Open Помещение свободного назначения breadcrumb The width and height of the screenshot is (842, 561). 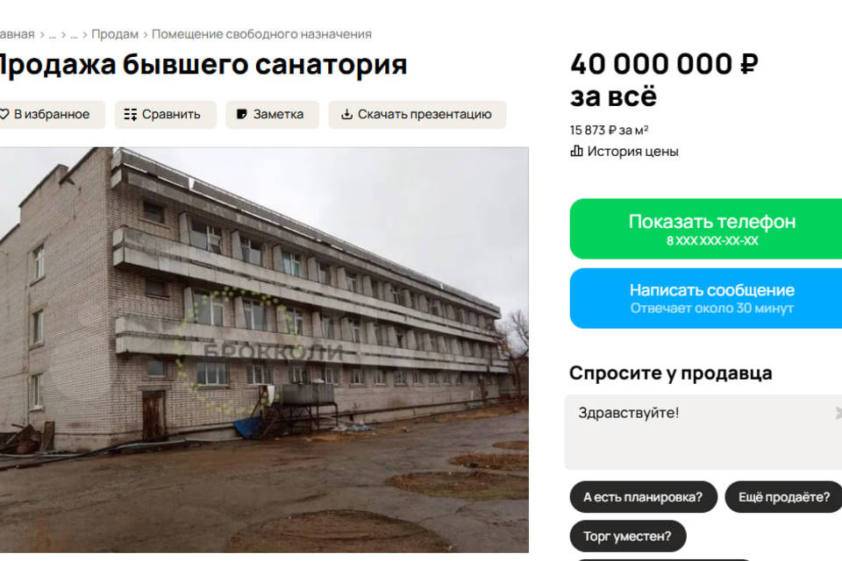[261, 34]
